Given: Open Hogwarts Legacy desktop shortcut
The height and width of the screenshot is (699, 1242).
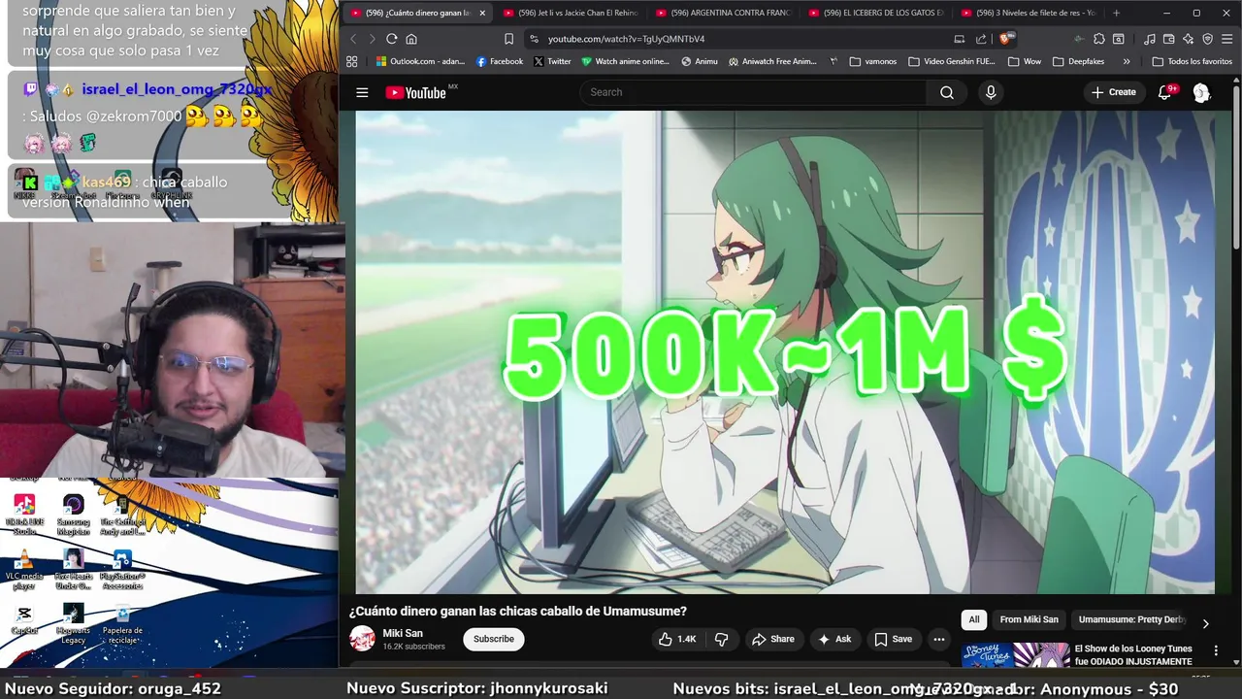Looking at the screenshot, I should click(74, 624).
